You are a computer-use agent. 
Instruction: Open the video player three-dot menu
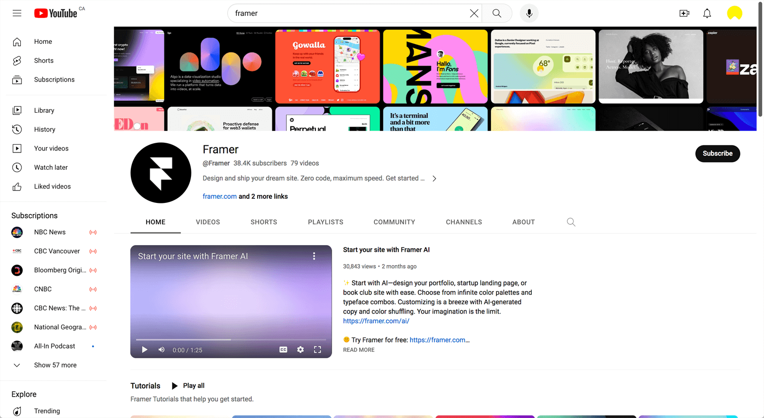pos(314,256)
